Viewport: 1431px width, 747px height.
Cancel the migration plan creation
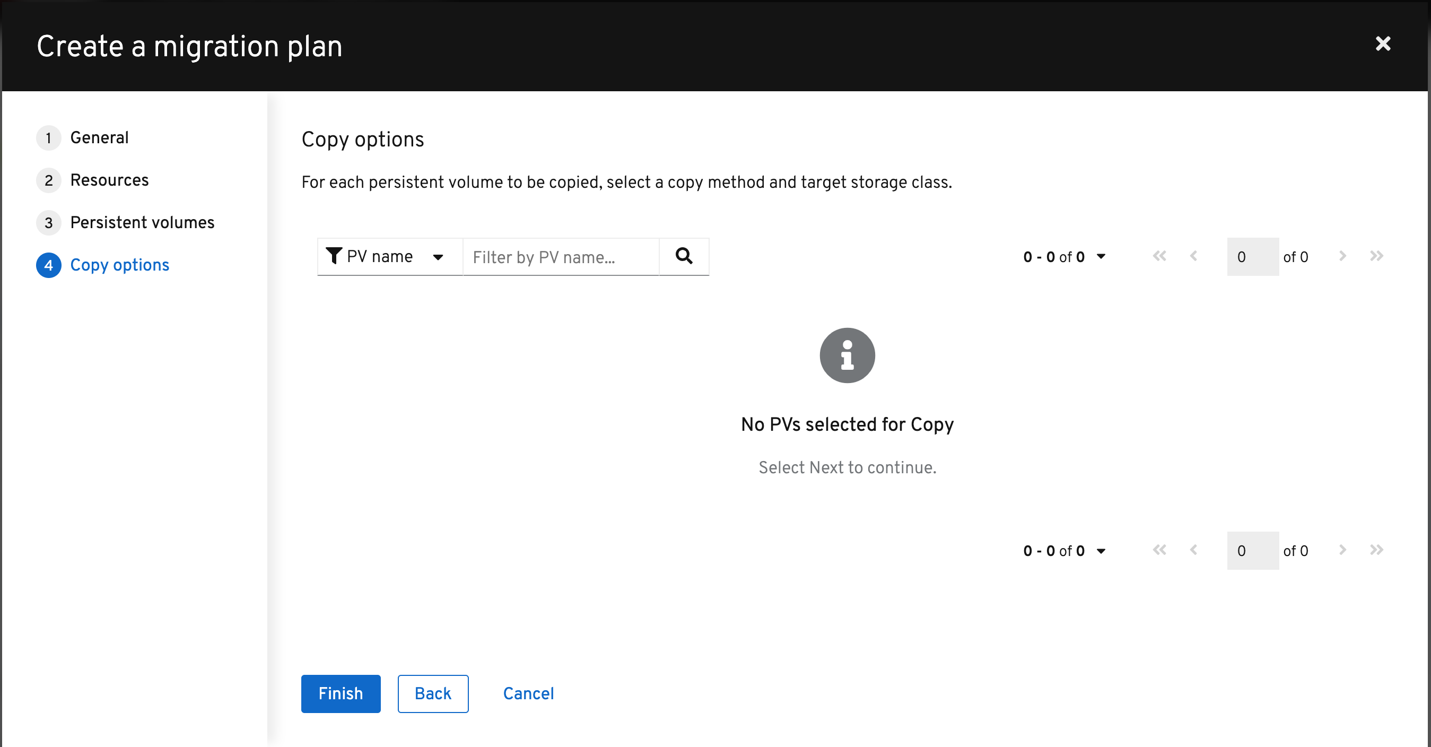(528, 693)
